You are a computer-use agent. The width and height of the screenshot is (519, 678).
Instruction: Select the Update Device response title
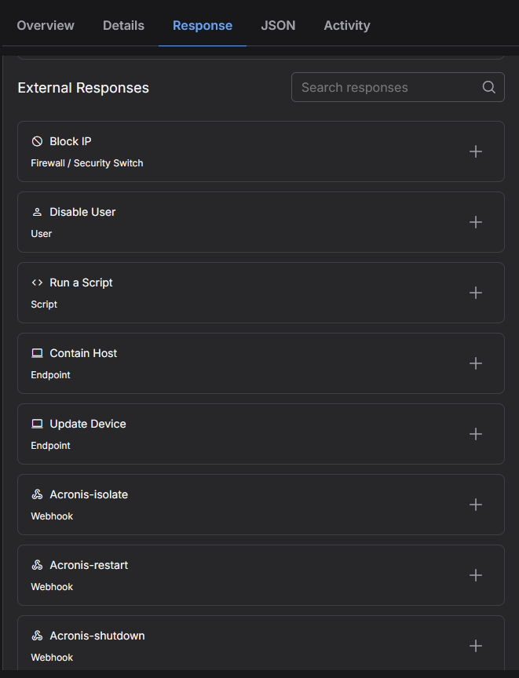tap(88, 424)
